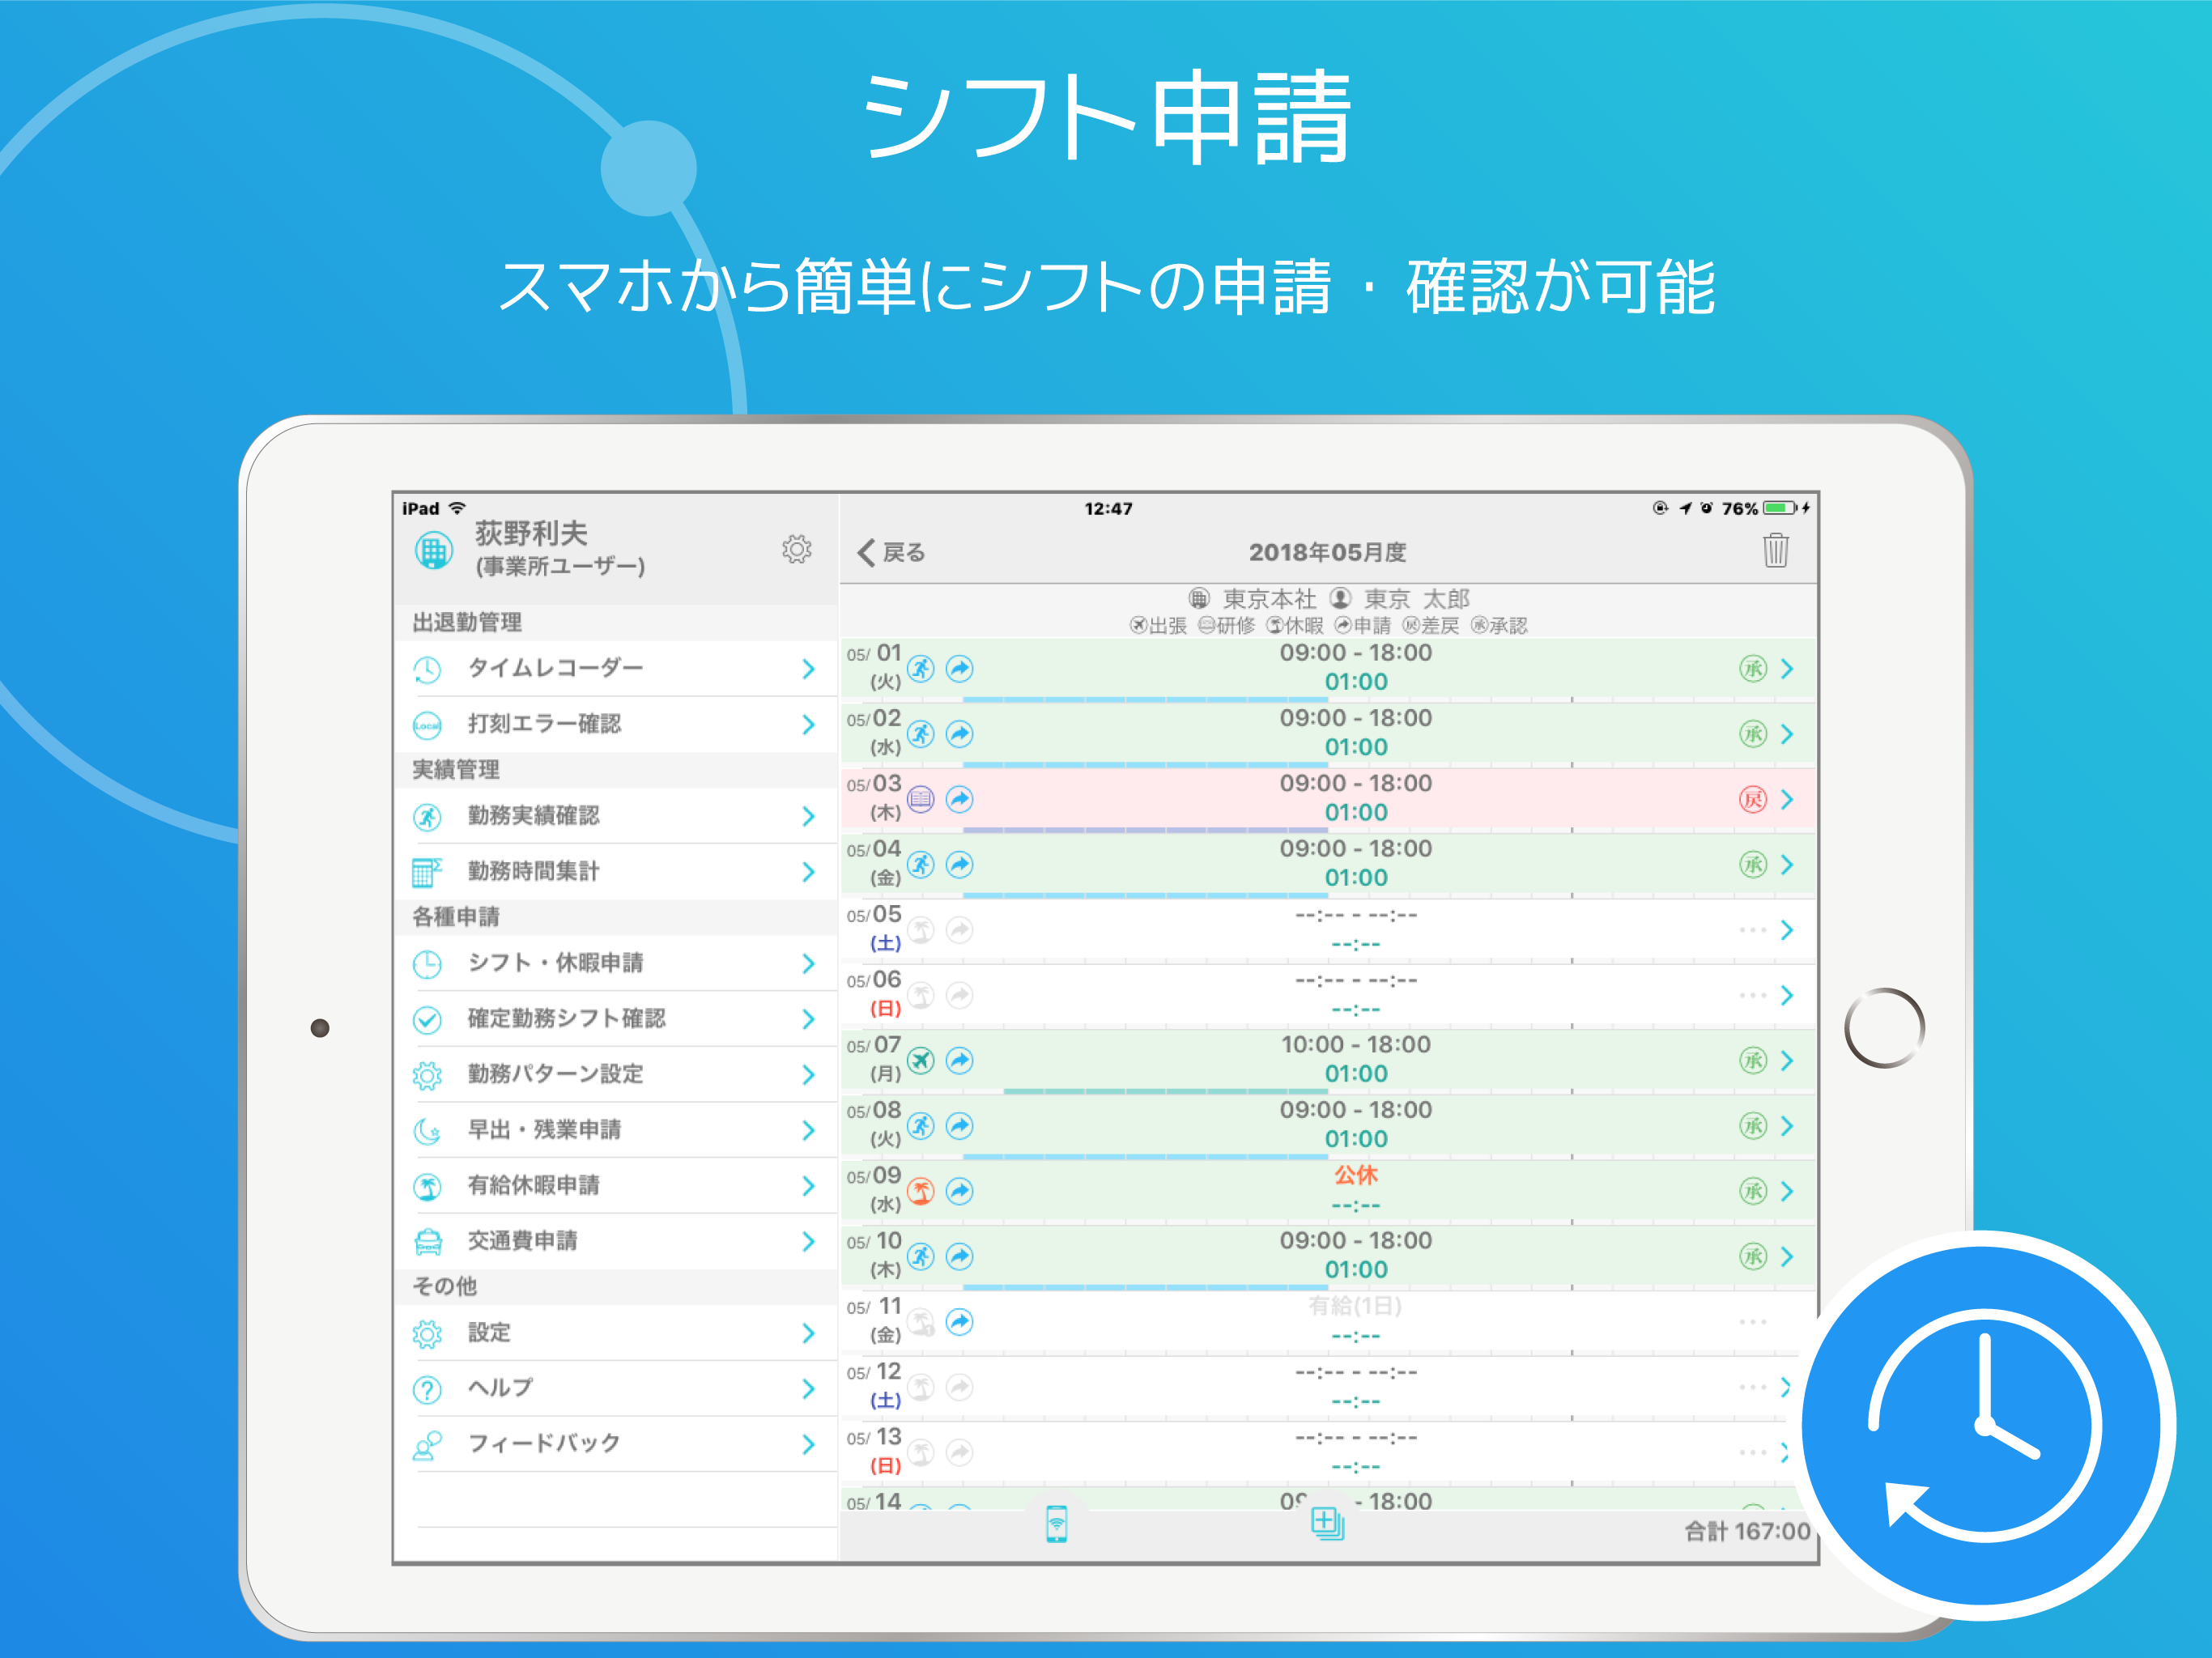Tap the battery indicator in the status bar

point(1780,508)
